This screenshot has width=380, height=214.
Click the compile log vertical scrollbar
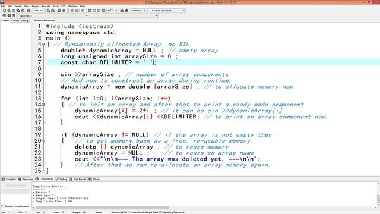tap(378, 199)
